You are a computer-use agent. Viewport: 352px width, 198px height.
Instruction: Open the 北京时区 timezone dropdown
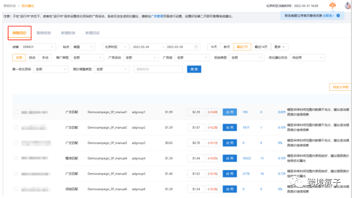115,47
